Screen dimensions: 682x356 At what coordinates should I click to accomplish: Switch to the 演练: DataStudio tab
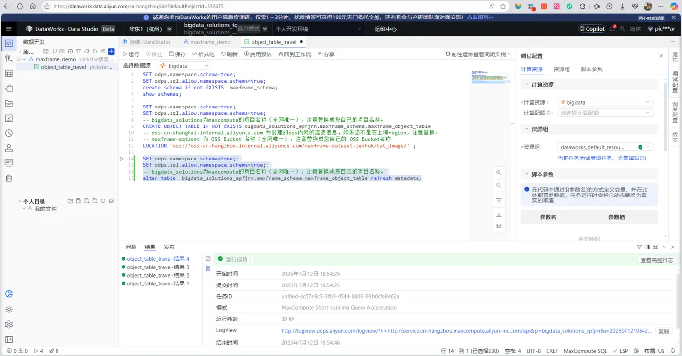click(146, 42)
